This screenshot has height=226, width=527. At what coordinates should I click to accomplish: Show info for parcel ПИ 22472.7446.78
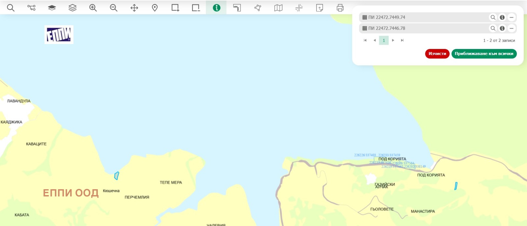point(502,28)
